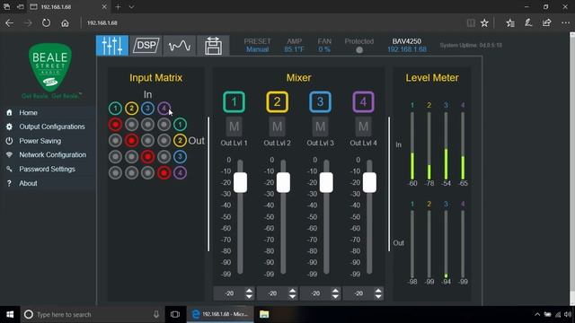The width and height of the screenshot is (575, 323).
Task: Open the mixer faders tab icon
Action: 112,46
